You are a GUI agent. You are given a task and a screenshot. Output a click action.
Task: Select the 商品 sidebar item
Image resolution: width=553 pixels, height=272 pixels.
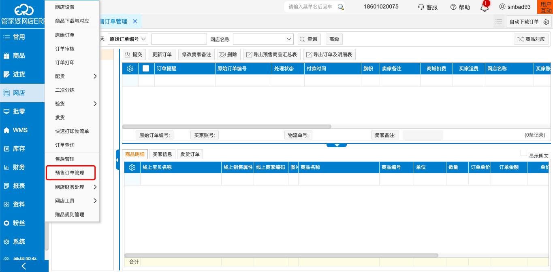pyautogui.click(x=22, y=56)
